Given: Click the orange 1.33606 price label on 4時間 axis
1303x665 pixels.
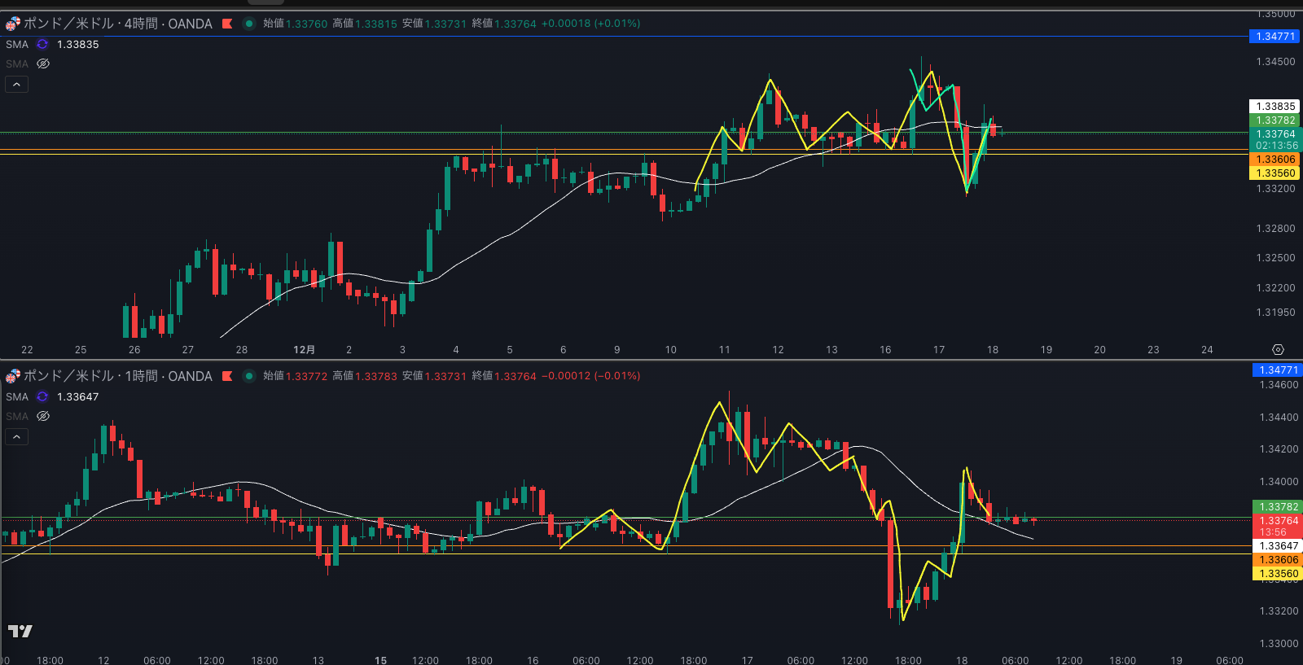Looking at the screenshot, I should coord(1274,160).
